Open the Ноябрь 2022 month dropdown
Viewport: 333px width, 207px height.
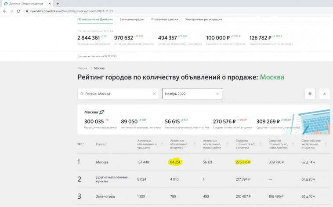[x=192, y=94]
